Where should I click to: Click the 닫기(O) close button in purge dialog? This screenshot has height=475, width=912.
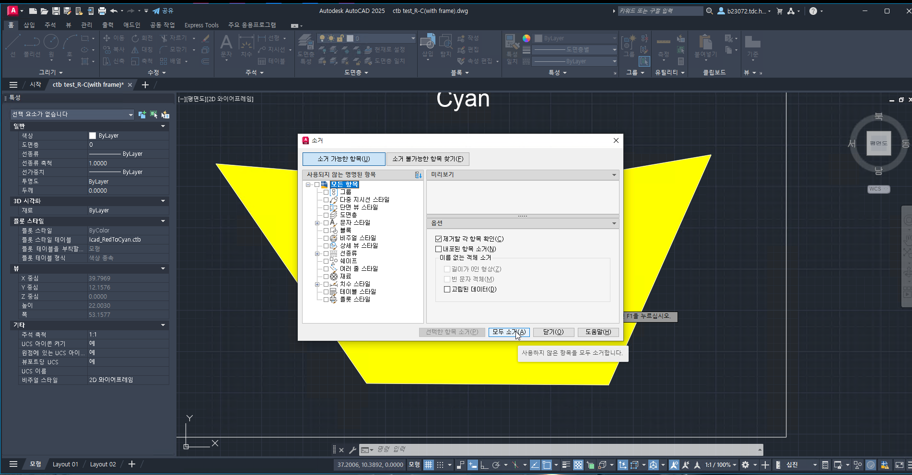(x=553, y=332)
